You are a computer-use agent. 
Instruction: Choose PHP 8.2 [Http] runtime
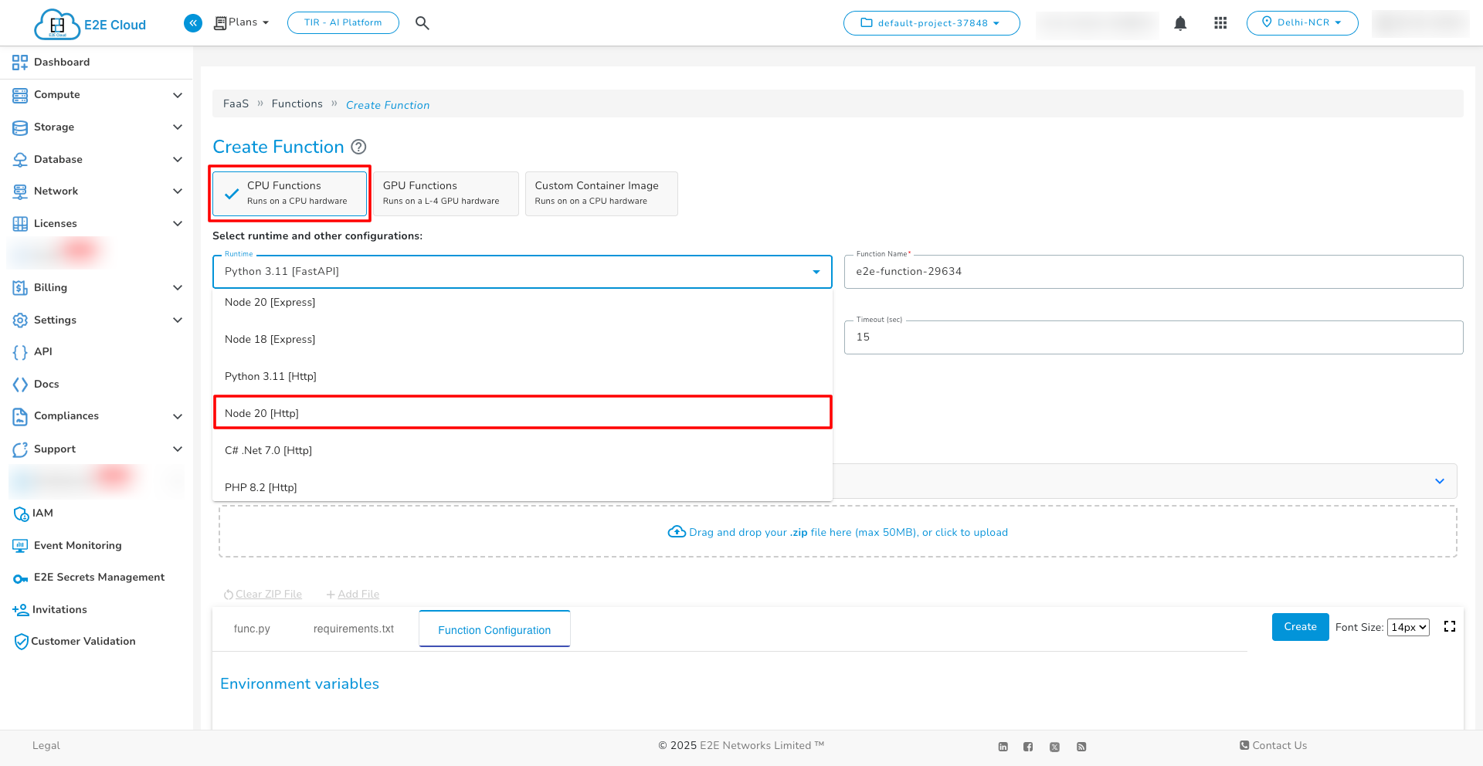pyautogui.click(x=523, y=488)
